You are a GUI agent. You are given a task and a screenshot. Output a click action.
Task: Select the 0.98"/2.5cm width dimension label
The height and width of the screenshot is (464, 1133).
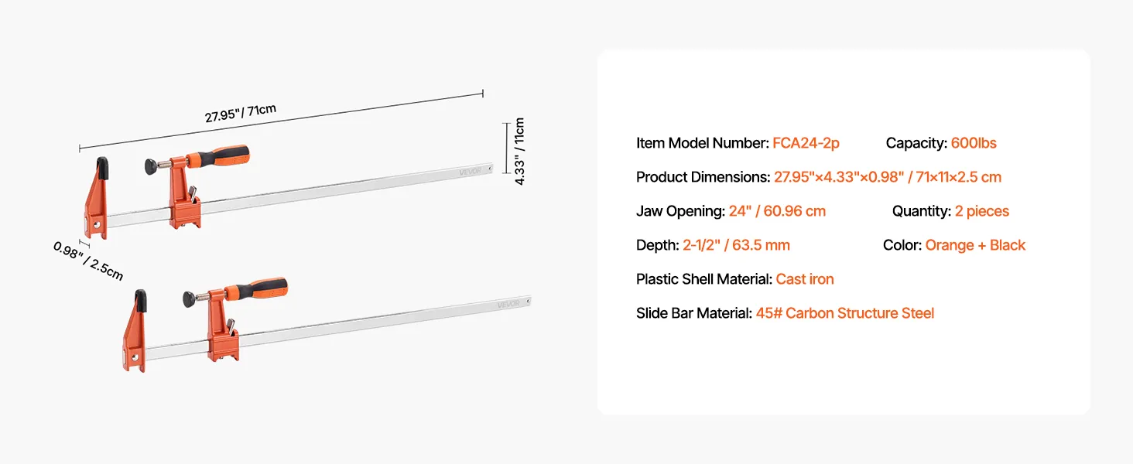(88, 261)
